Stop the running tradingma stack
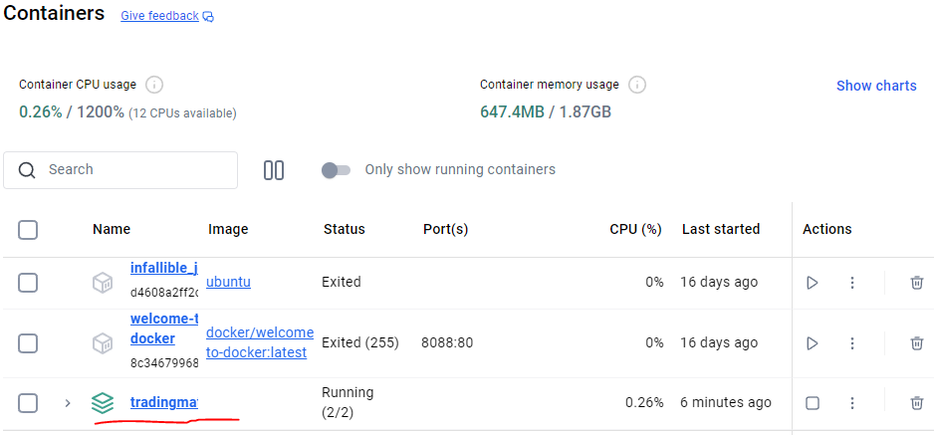The image size is (934, 435). 812,403
